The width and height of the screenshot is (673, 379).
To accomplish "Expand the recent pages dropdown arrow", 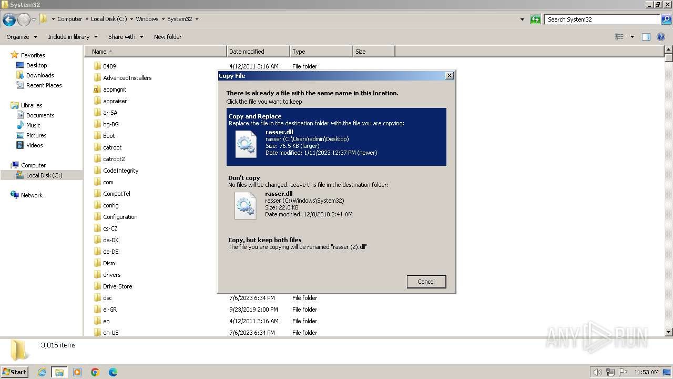I will pos(34,19).
